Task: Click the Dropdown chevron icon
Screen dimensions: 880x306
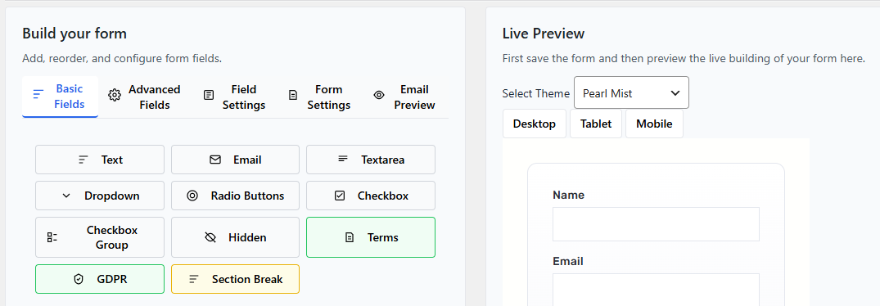Action: pyautogui.click(x=66, y=196)
